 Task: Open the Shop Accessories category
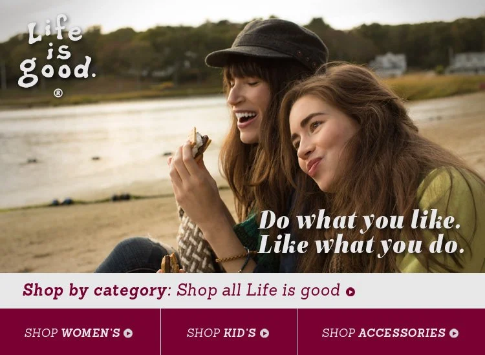click(x=391, y=332)
